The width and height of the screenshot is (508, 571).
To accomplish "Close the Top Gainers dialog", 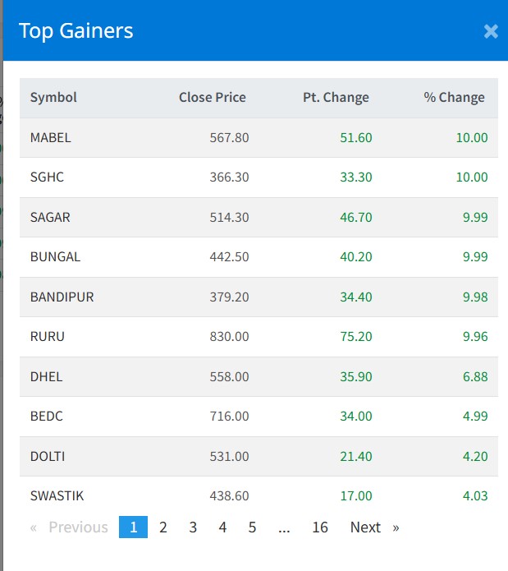I will 491,31.
